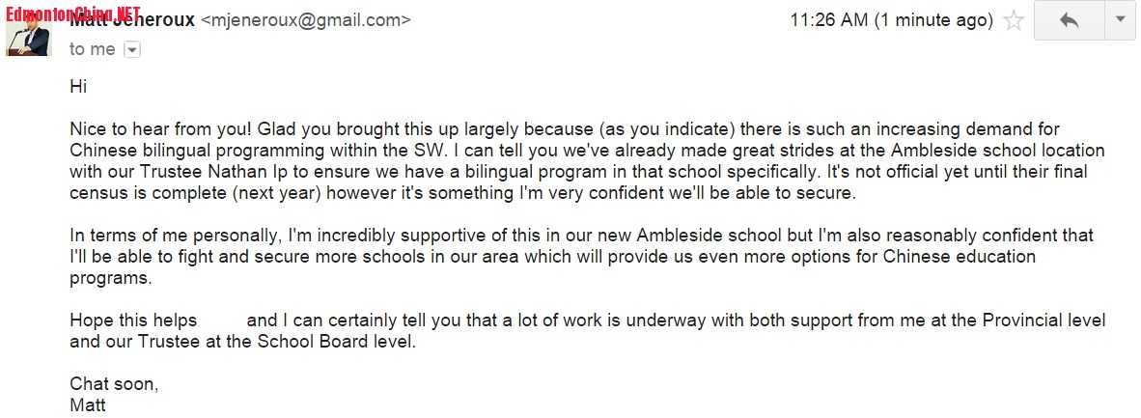
Task: Click "In terms of me personally" paragraph start
Action: (164, 236)
